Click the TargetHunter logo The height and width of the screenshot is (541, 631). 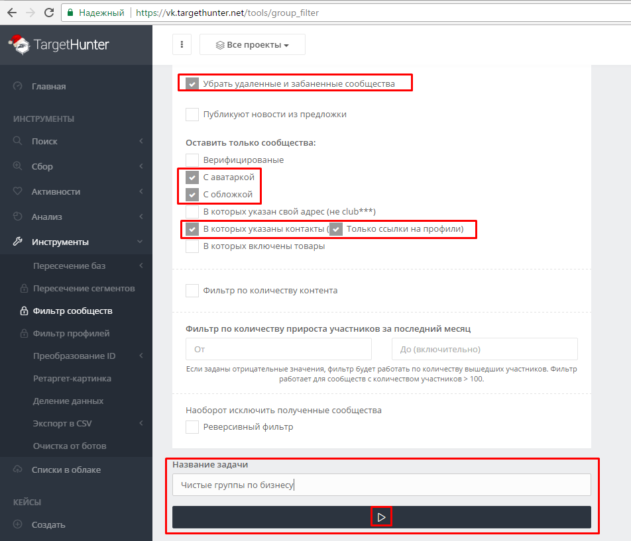point(58,44)
